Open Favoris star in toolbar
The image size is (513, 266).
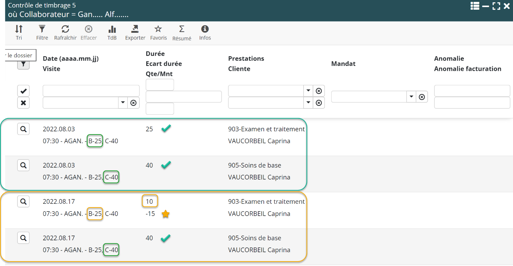[x=158, y=32]
